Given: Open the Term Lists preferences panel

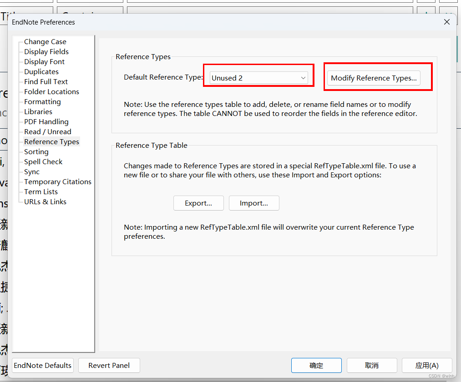Looking at the screenshot, I should click(x=41, y=191).
